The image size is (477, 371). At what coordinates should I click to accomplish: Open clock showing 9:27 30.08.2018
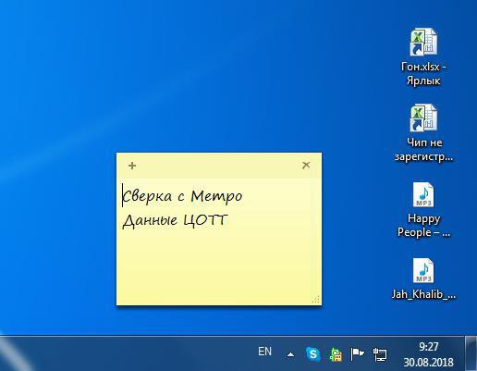pyautogui.click(x=428, y=354)
